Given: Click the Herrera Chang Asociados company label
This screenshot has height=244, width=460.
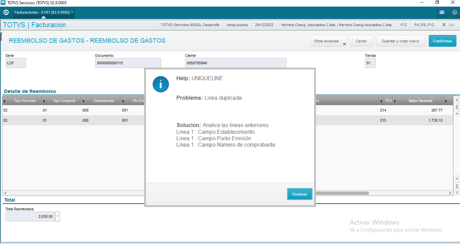Looking at the screenshot, I should click(336, 25).
